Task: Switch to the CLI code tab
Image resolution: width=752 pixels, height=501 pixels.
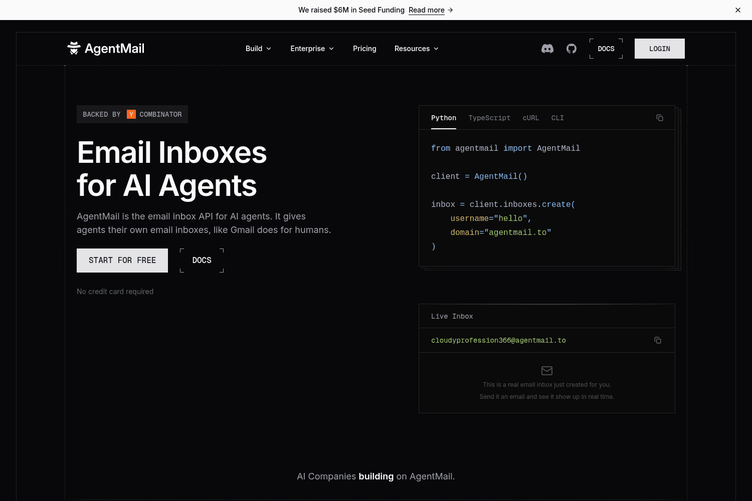Action: coord(557,118)
